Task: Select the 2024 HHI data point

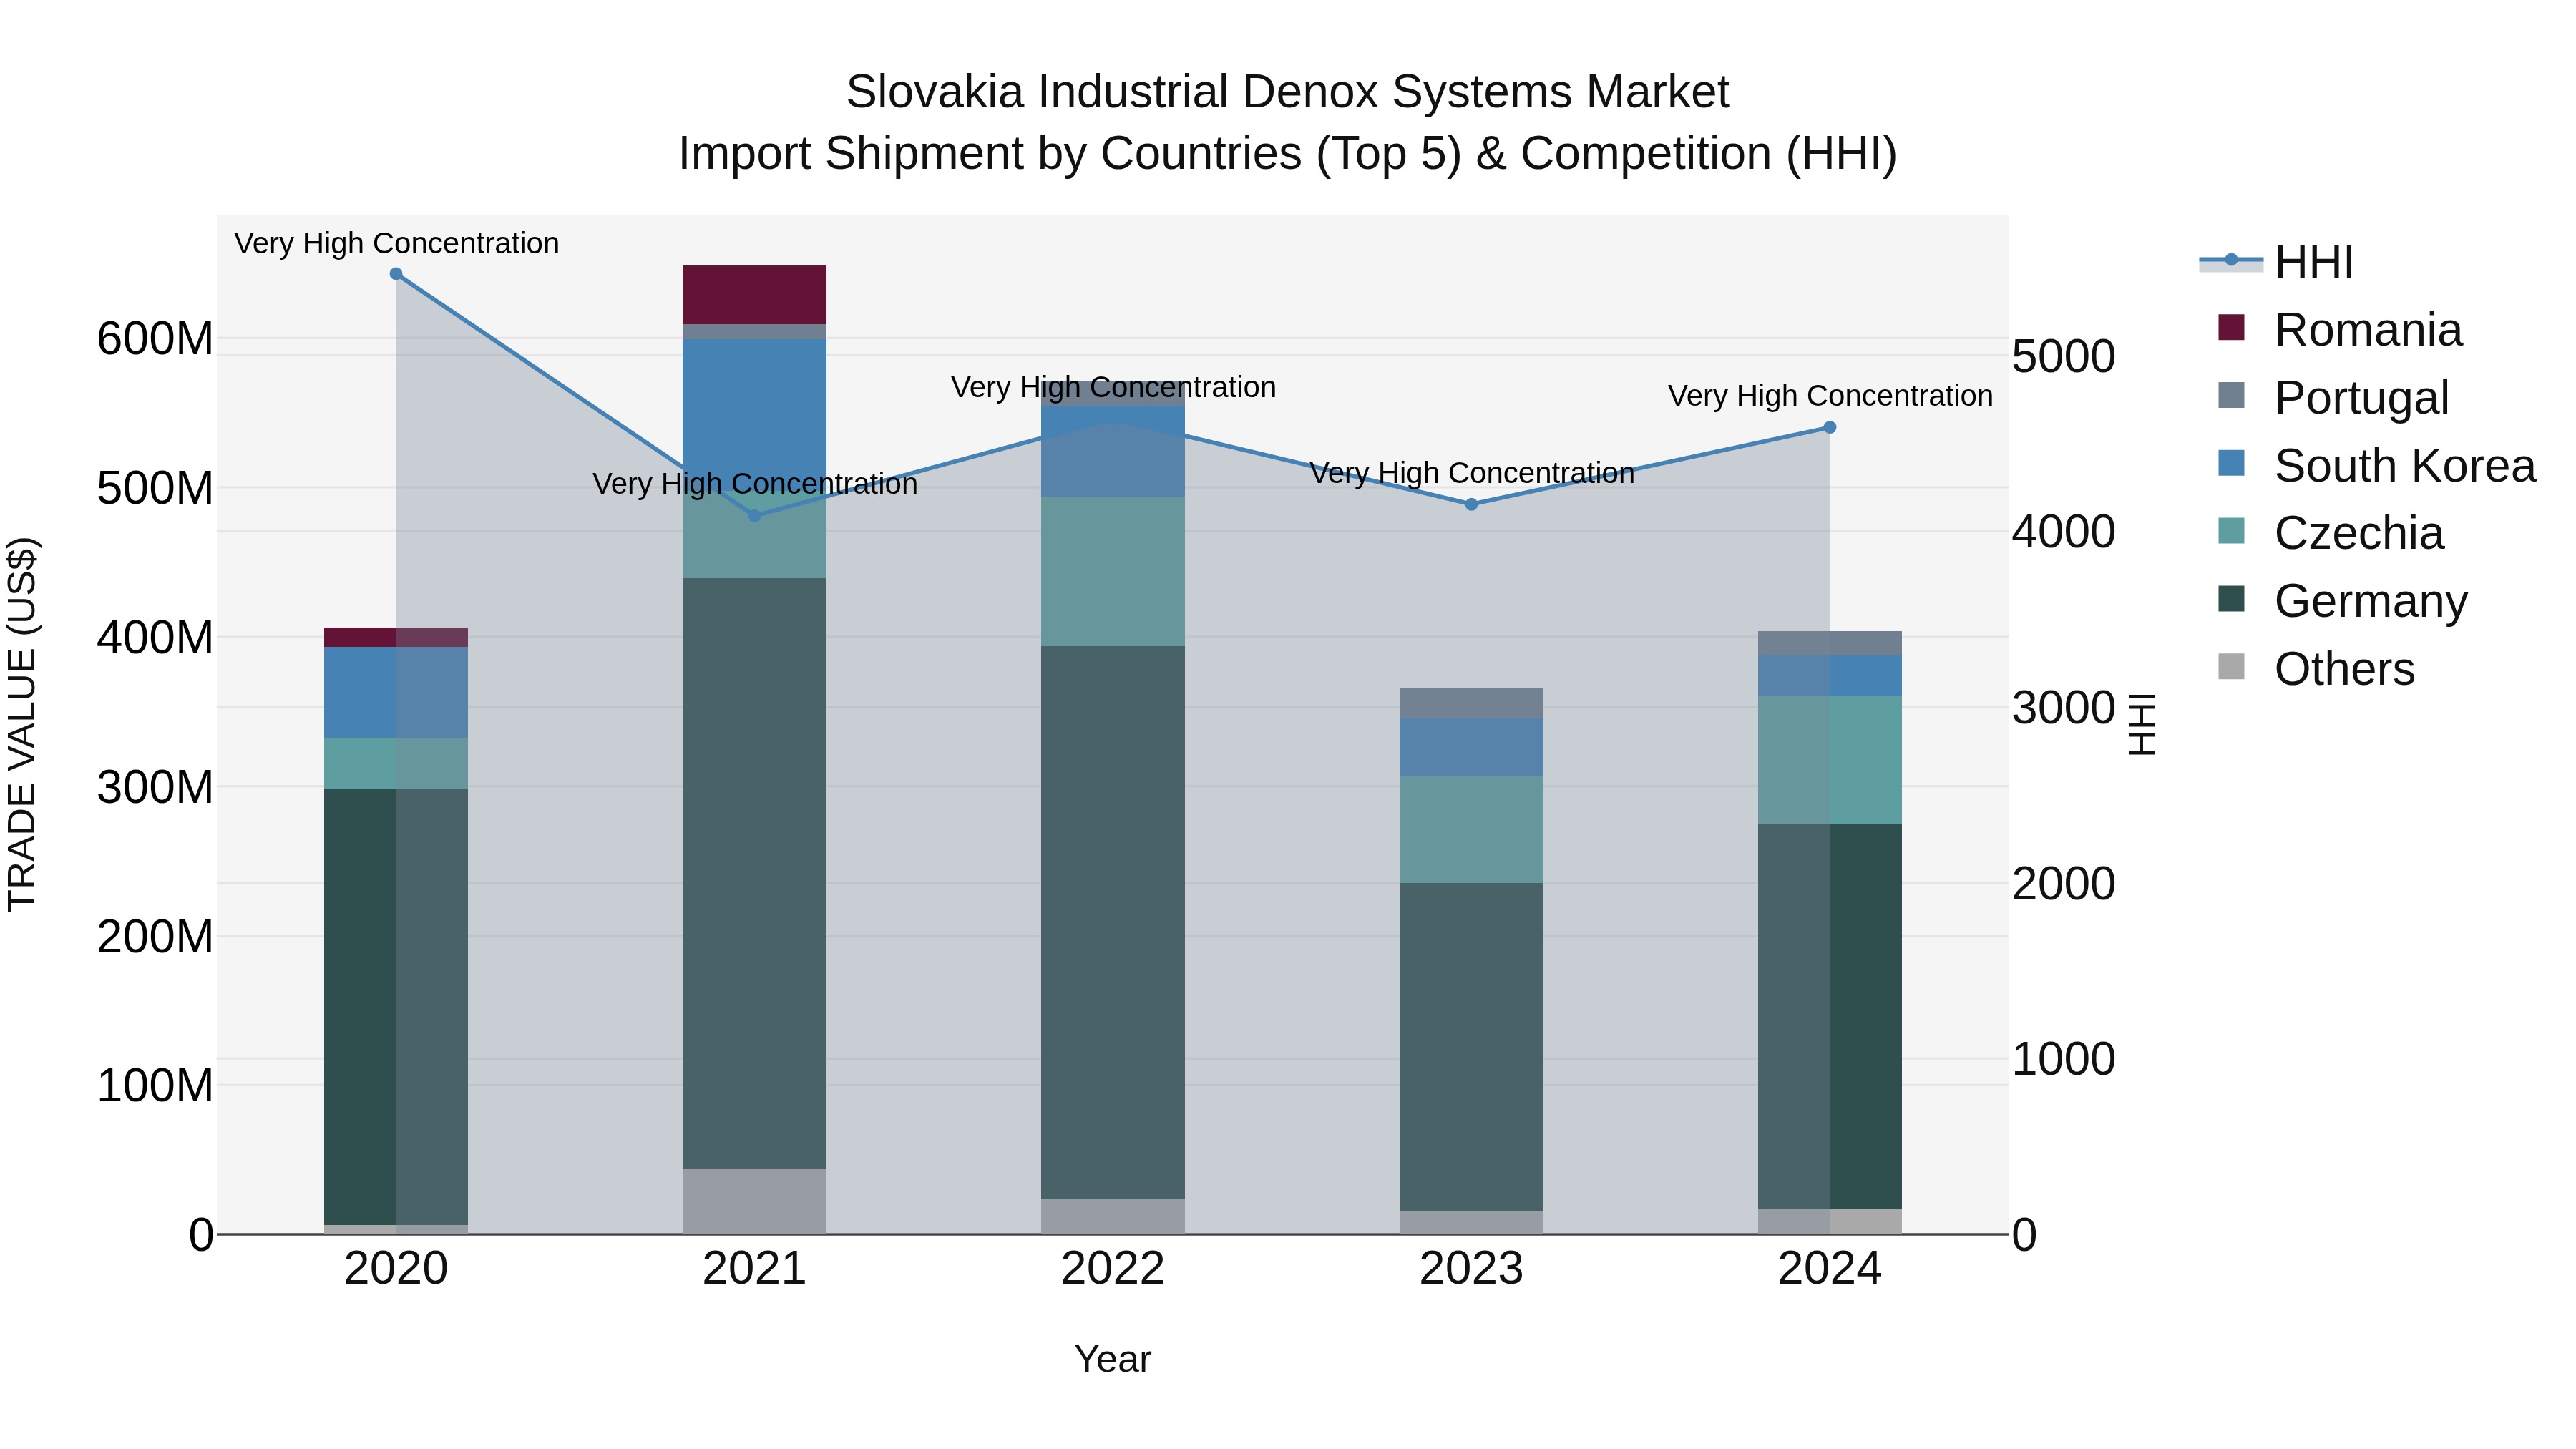Action: pyautogui.click(x=1830, y=427)
